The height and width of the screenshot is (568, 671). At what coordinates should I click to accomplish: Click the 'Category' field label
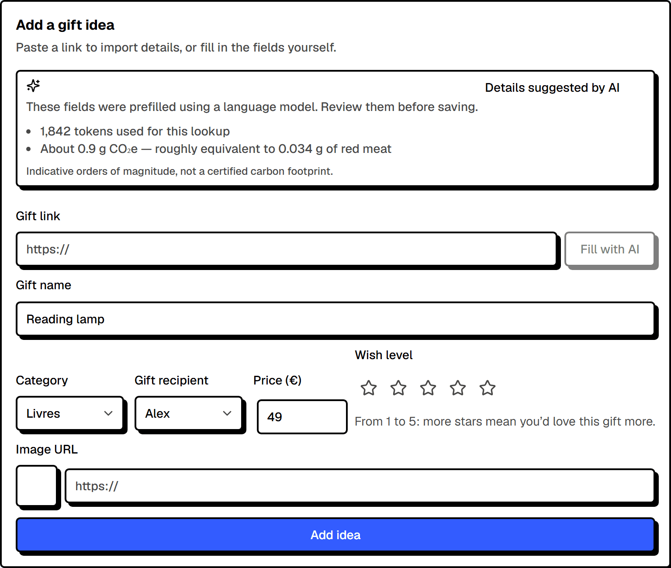(42, 381)
